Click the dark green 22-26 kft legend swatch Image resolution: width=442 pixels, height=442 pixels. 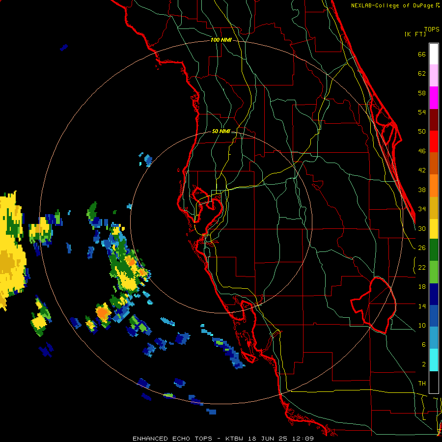pos(434,250)
